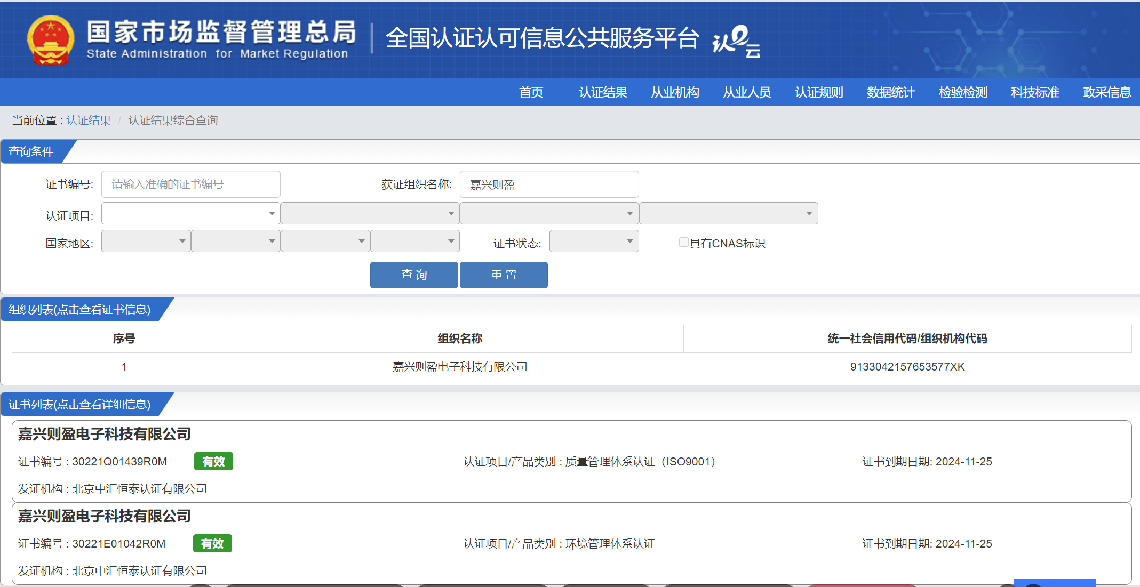Open the 证书状态 dropdown
1140x587 pixels.
(x=594, y=241)
